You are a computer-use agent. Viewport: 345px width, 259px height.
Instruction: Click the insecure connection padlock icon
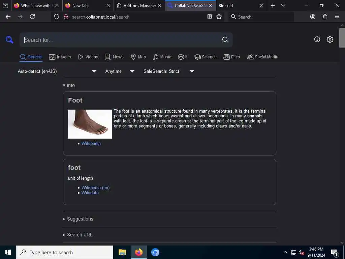click(66, 17)
